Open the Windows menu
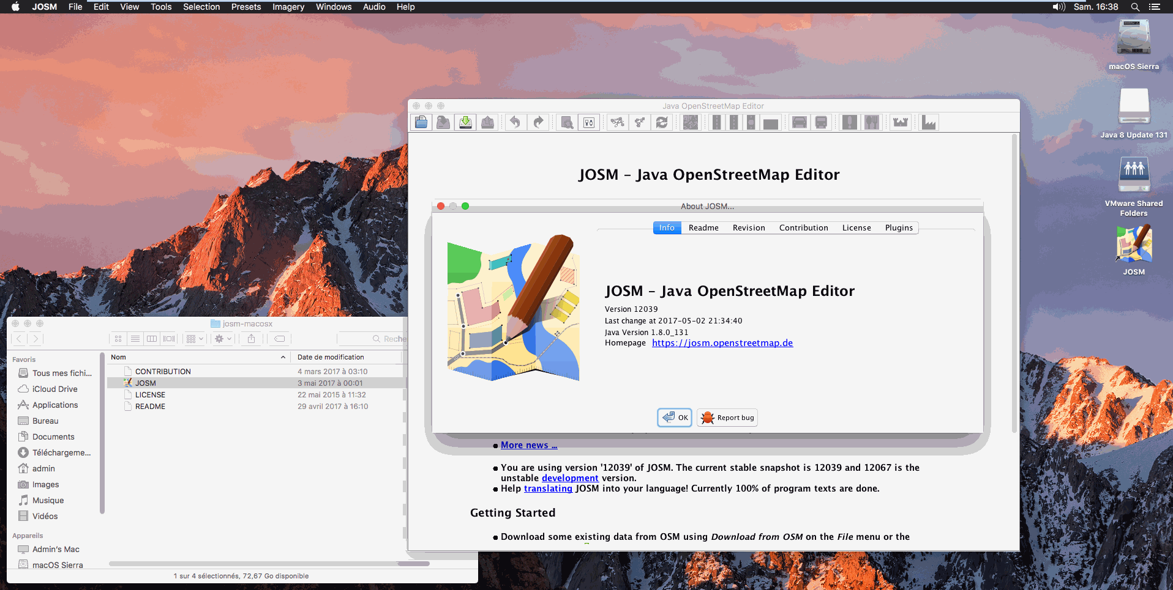The width and height of the screenshot is (1173, 590). [334, 7]
